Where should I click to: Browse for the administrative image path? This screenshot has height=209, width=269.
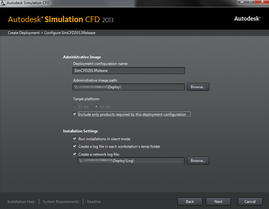coord(198,87)
